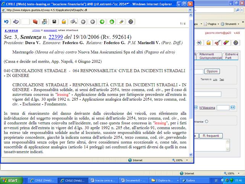This screenshot has width=245, height=184.
Task: Open the search provider dropdown arrow
Action: pos(242,10)
